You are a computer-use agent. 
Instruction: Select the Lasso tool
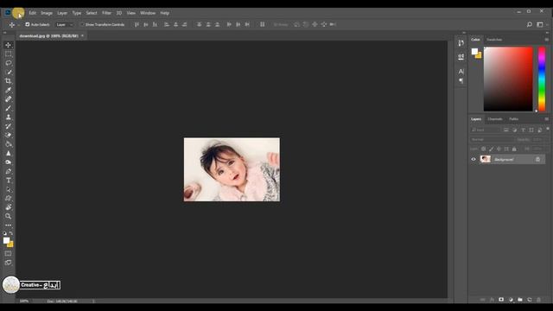click(x=8, y=63)
